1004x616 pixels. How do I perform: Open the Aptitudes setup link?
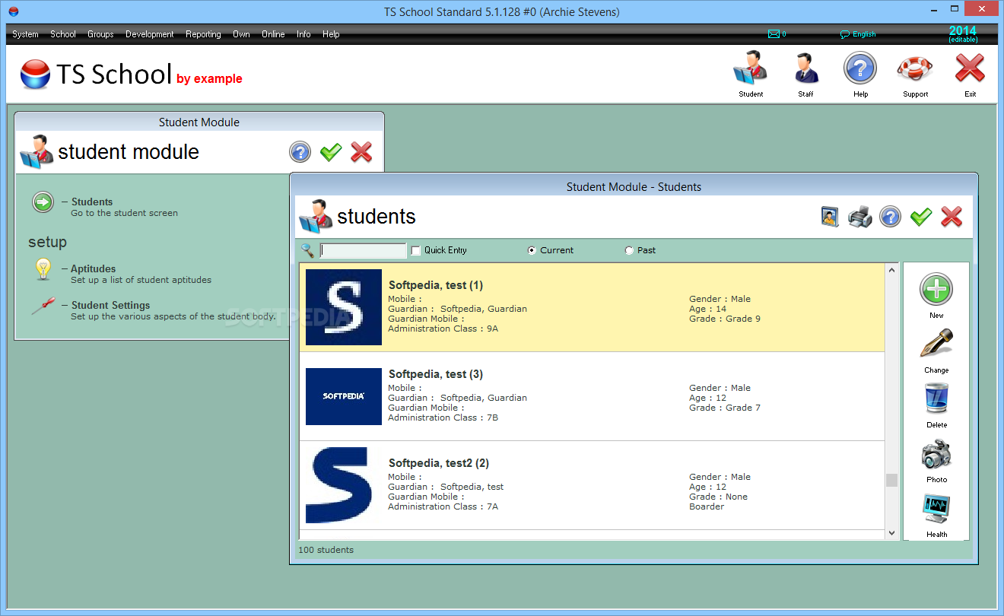coord(94,268)
